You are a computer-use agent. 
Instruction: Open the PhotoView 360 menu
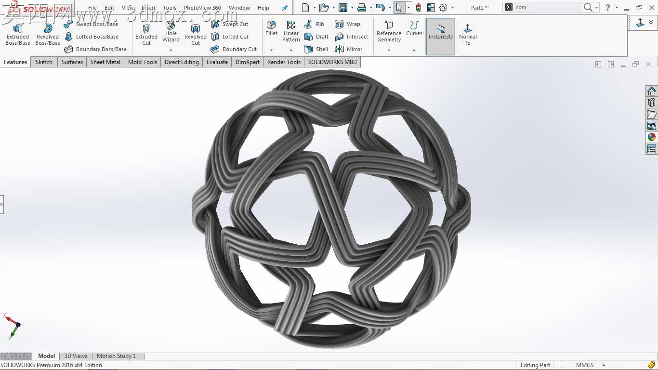(202, 8)
